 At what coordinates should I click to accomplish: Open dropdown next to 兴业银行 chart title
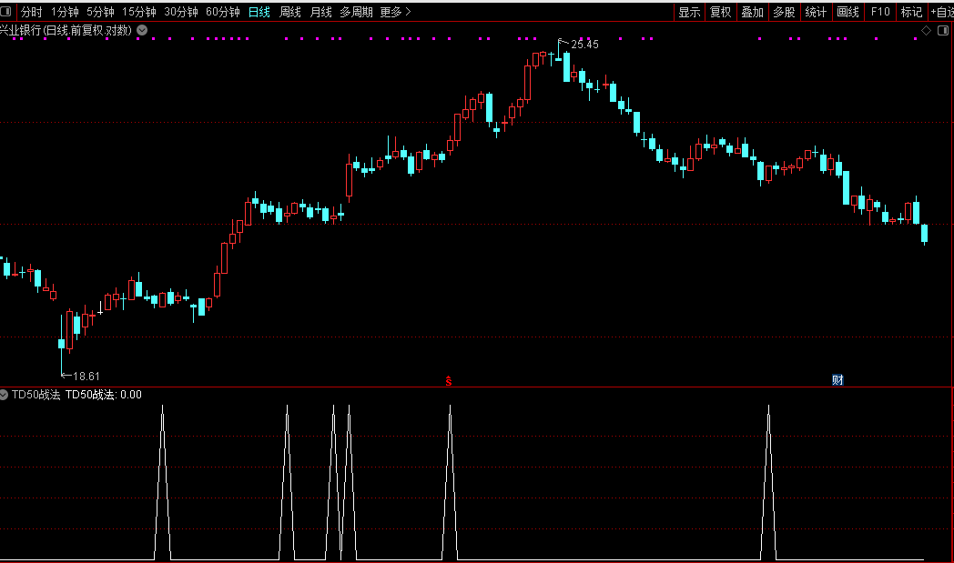click(x=142, y=30)
